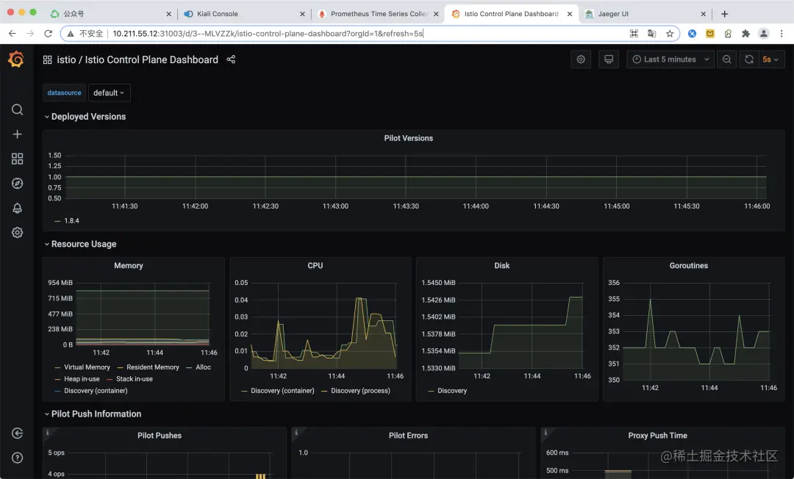
Task: Bookmark this page with the star icon
Action: pyautogui.click(x=670, y=33)
